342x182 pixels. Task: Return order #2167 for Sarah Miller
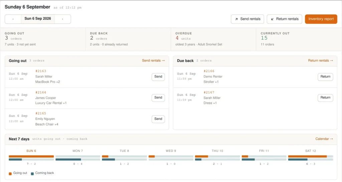[325, 98]
